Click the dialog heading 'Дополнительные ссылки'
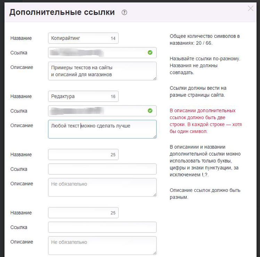Viewport: 260px width, 257px height. pyautogui.click(x=62, y=12)
